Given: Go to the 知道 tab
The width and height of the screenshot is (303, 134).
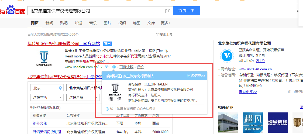Looking at the screenshot, I should [x=78, y=23].
